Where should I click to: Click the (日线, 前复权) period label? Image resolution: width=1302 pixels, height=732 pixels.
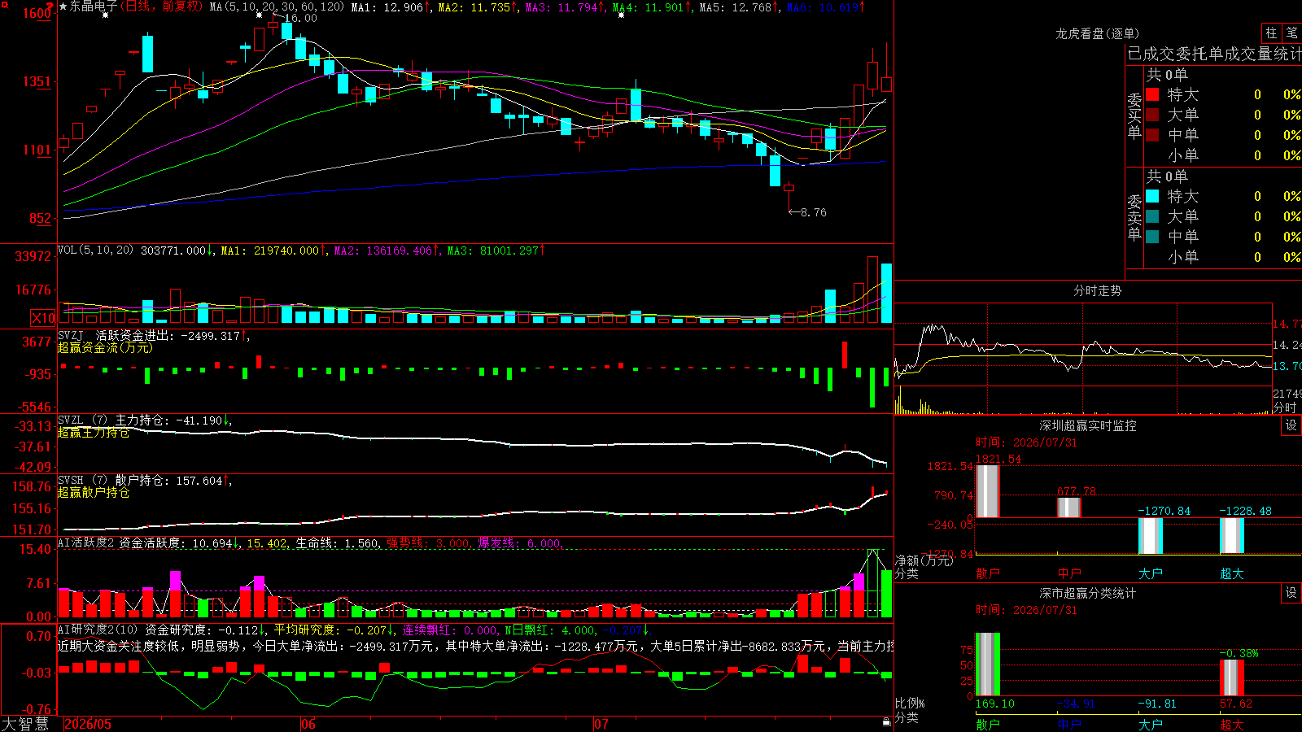tap(163, 7)
